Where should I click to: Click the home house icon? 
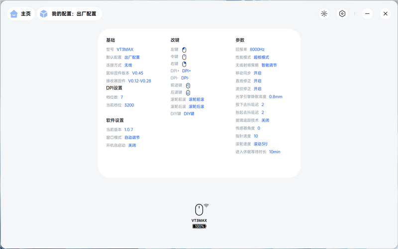(14, 14)
